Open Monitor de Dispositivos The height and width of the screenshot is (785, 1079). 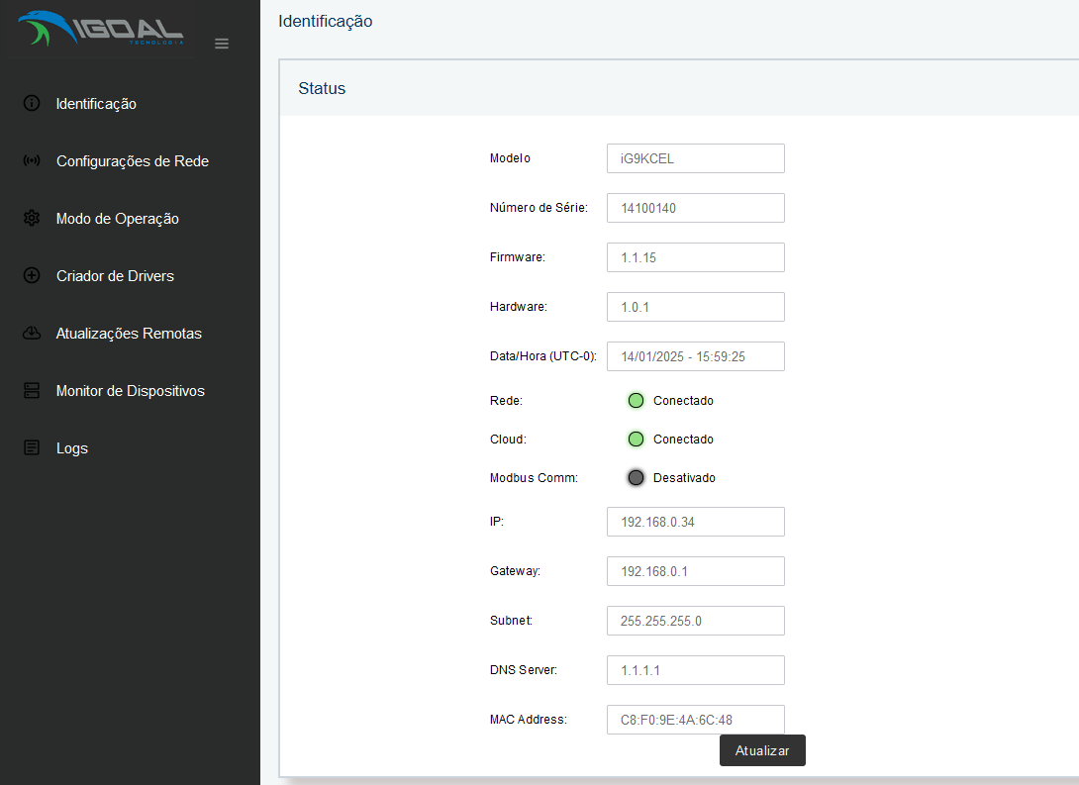click(x=130, y=391)
